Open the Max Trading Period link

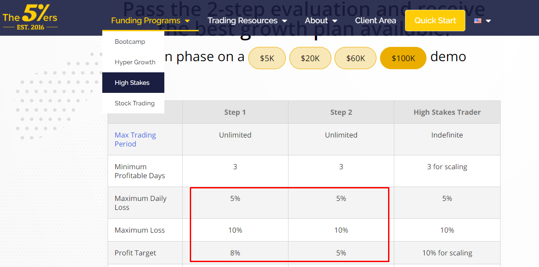135,139
